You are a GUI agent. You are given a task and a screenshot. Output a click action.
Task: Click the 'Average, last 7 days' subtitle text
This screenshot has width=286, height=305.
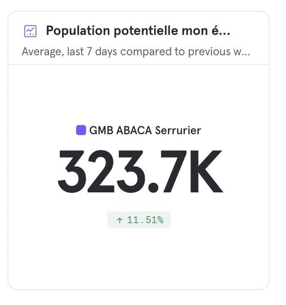69,52
